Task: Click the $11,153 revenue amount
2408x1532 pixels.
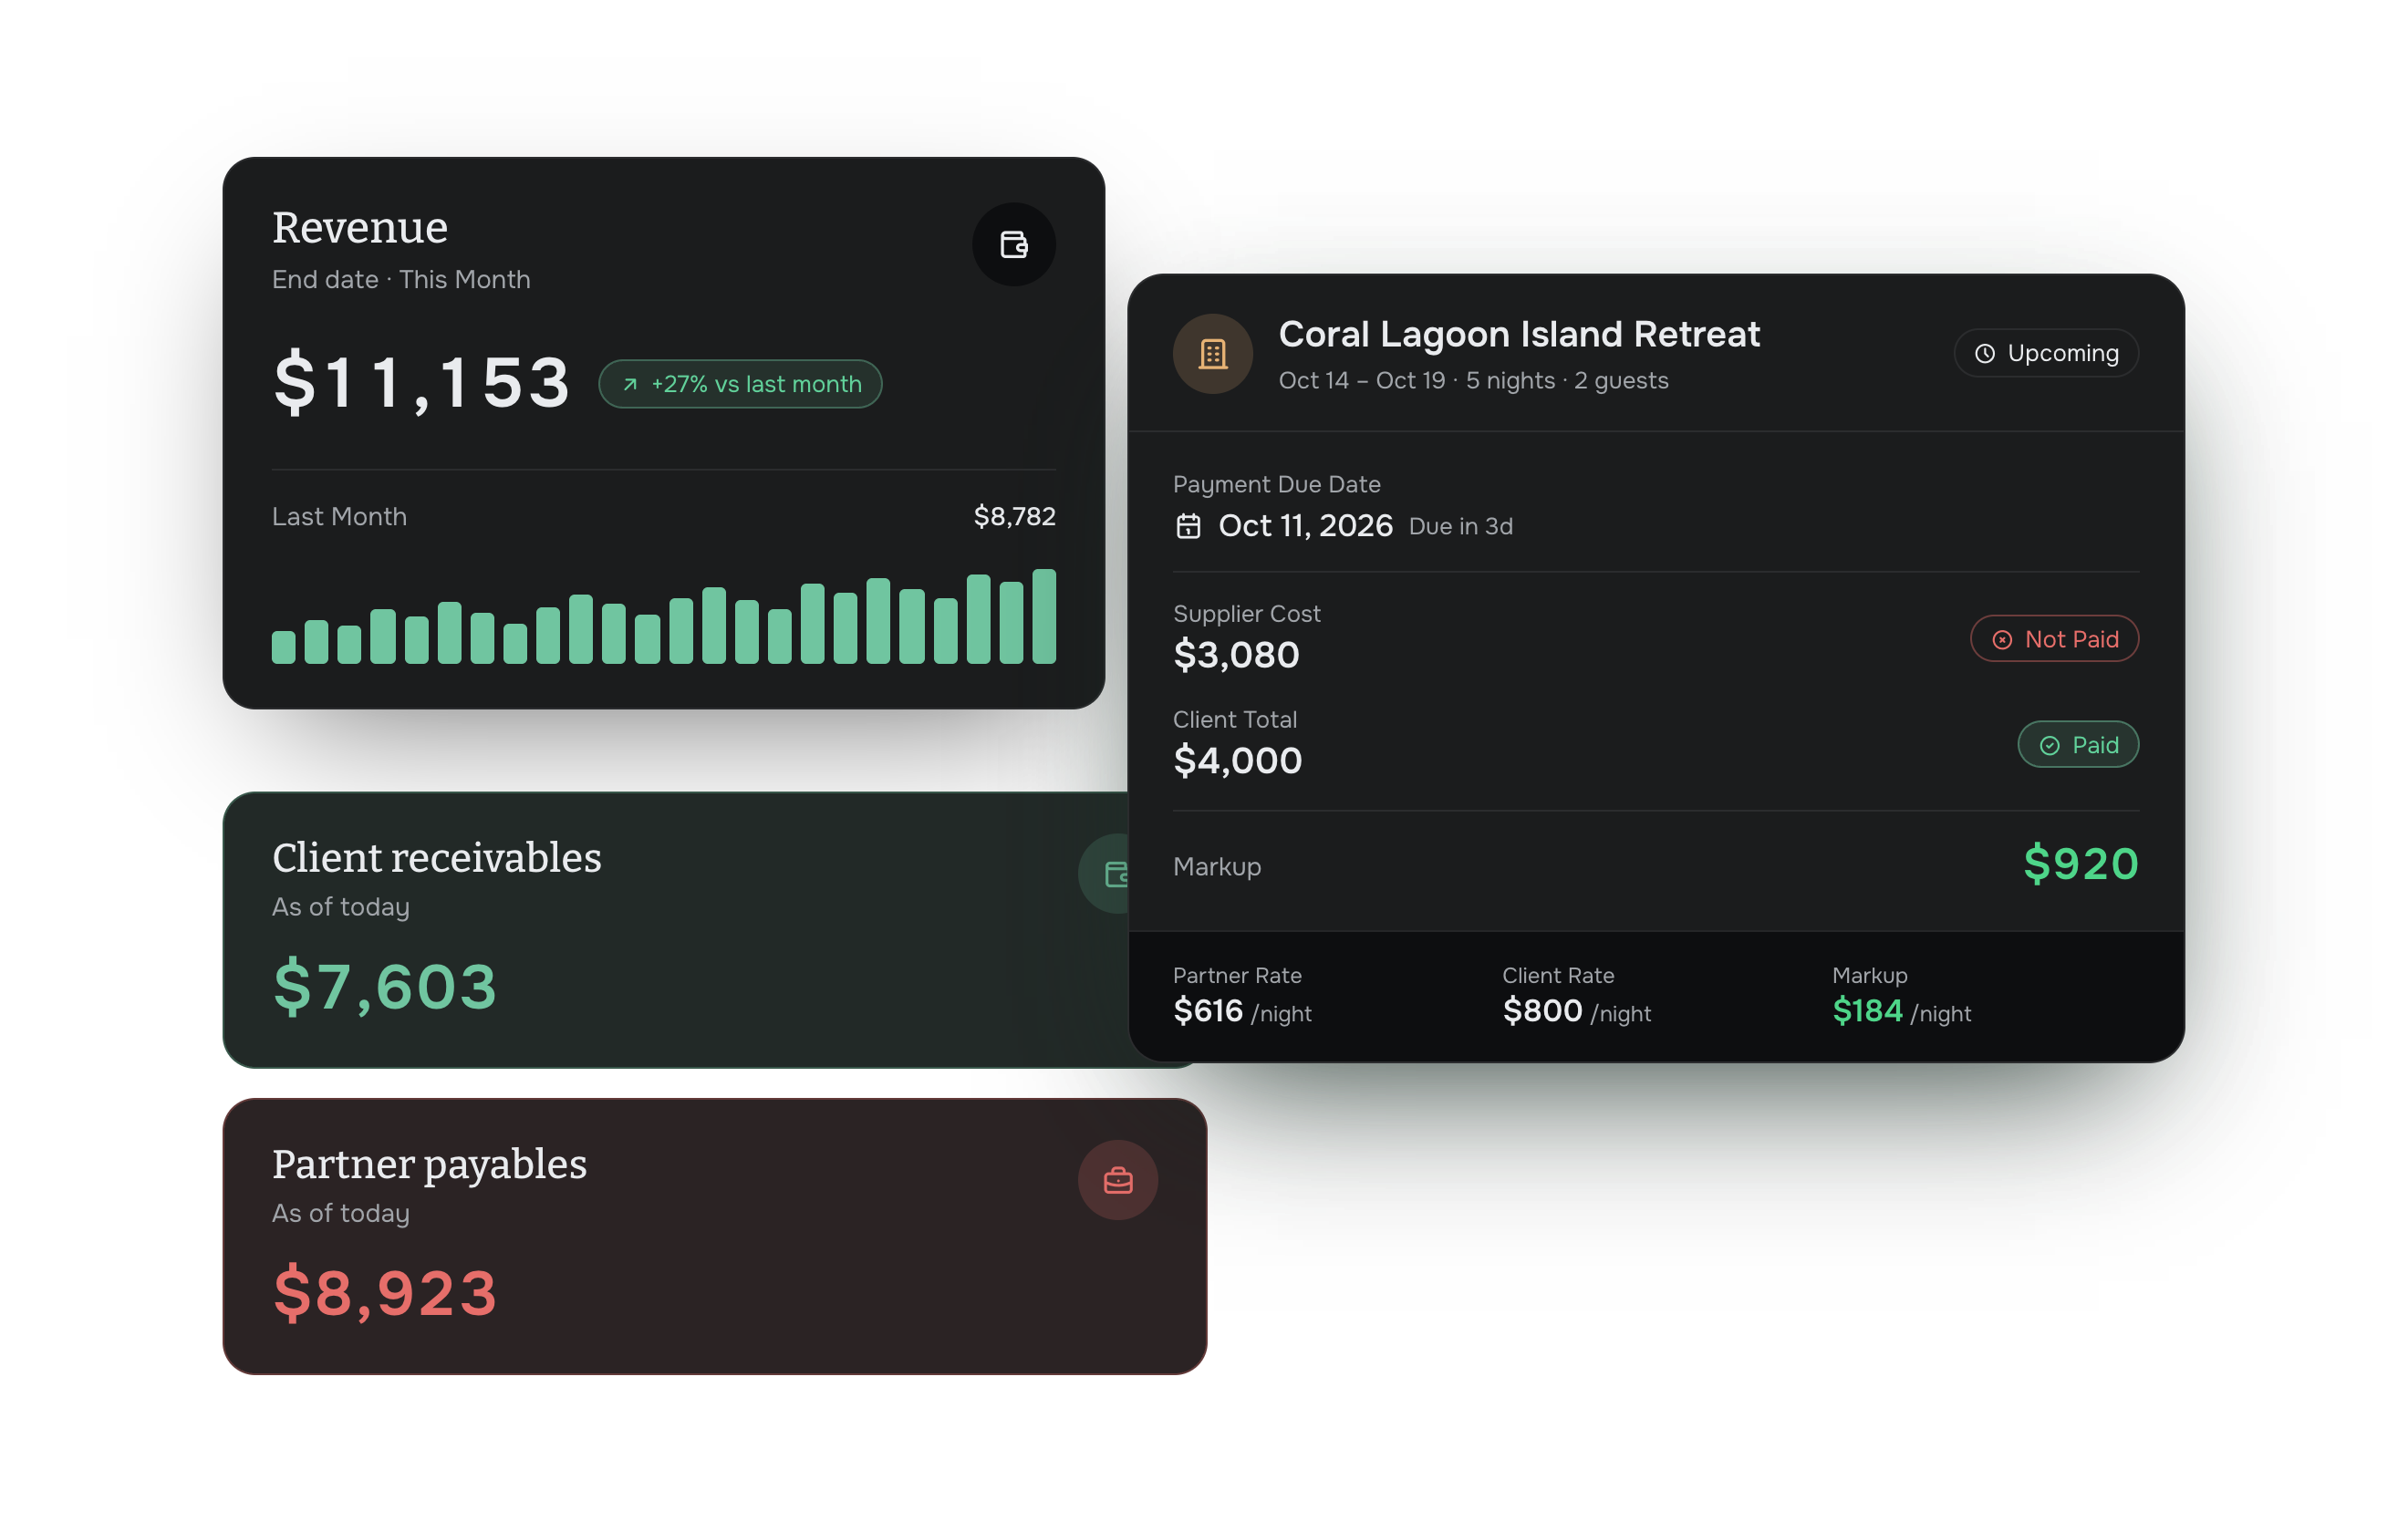Action: pyautogui.click(x=421, y=383)
